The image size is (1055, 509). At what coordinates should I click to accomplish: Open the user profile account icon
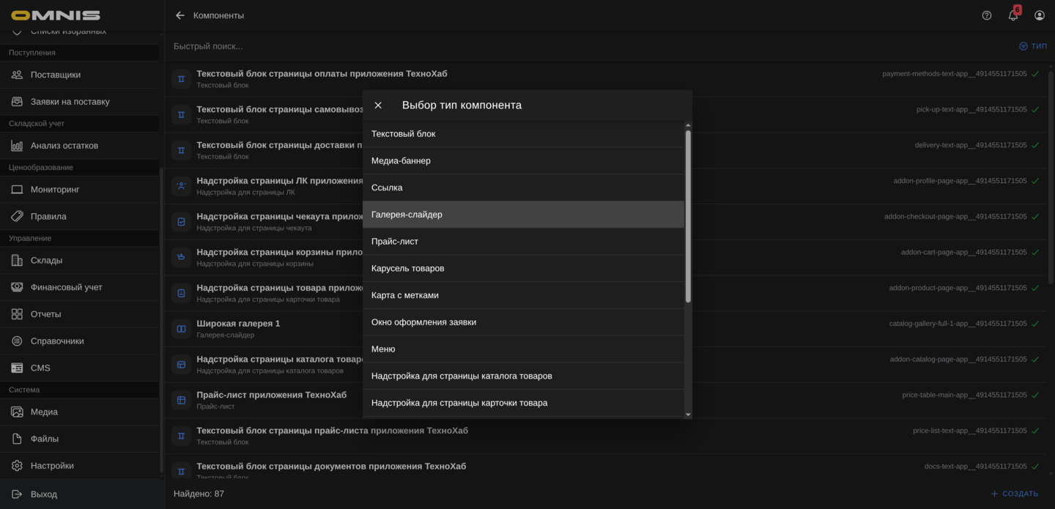coord(1039,15)
